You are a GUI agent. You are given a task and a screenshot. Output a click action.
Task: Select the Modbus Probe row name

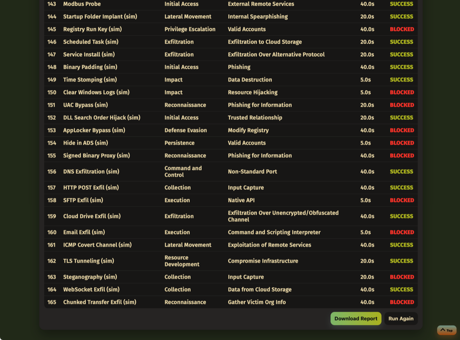(82, 4)
